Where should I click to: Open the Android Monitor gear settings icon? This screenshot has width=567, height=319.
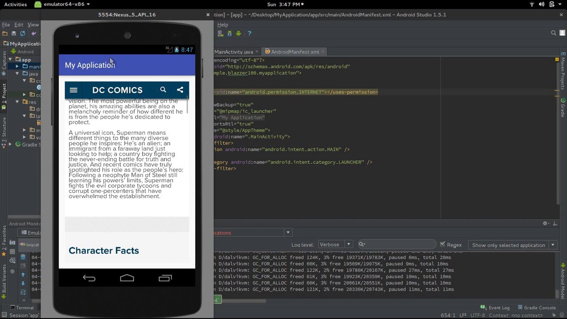coord(546,224)
